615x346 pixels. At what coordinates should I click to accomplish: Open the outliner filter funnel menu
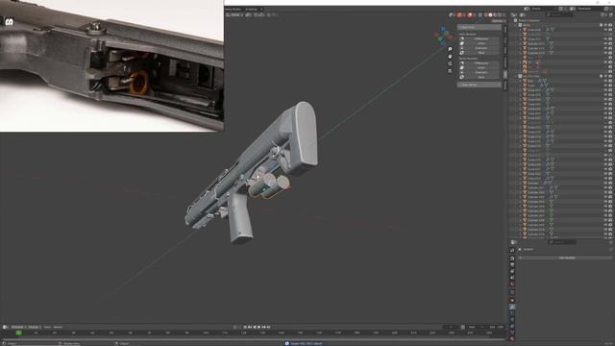(603, 15)
